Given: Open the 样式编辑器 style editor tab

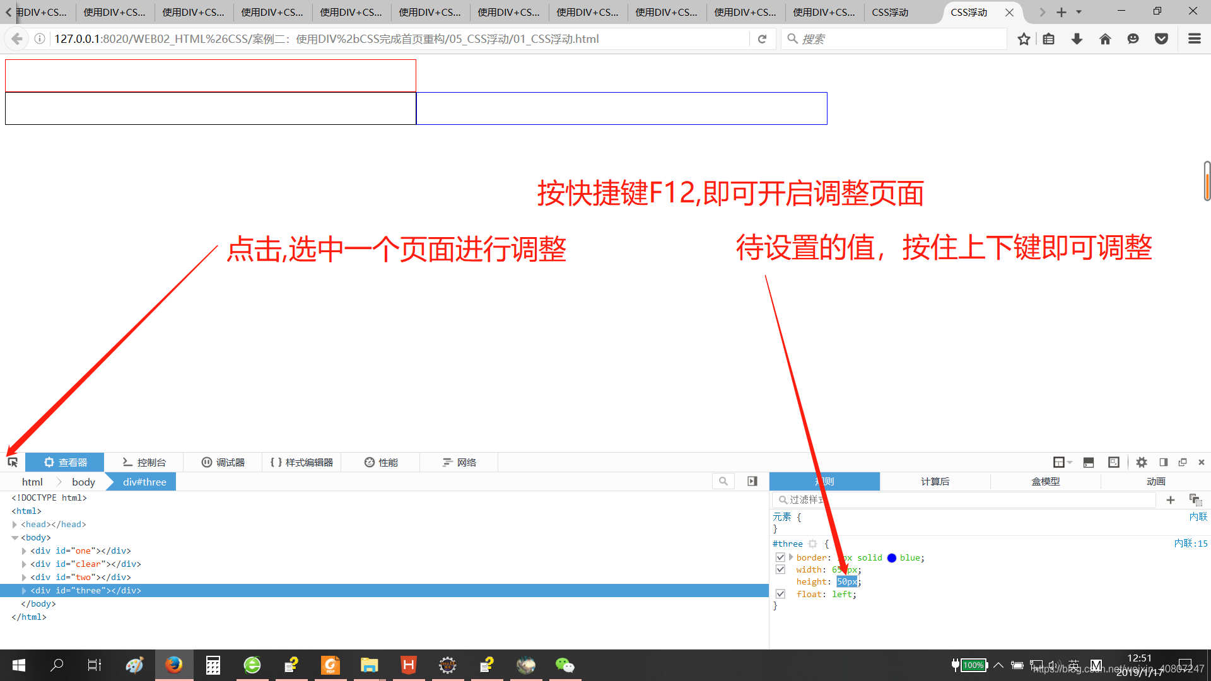Looking at the screenshot, I should coord(301,462).
